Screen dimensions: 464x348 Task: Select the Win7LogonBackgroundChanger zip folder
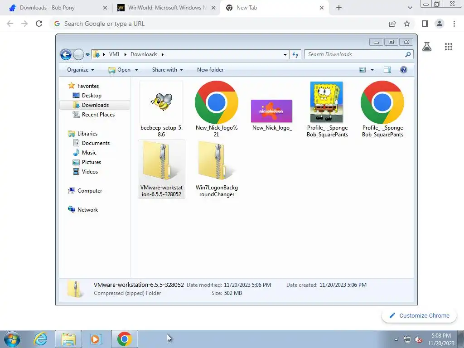click(217, 169)
